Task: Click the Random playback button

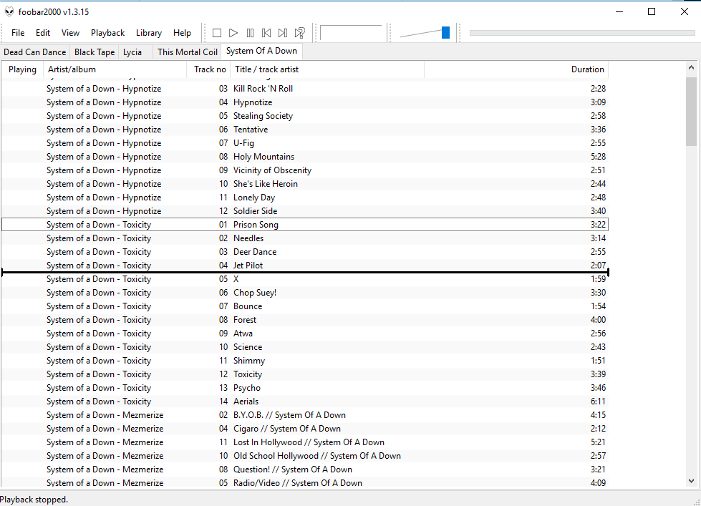Action: (x=299, y=33)
